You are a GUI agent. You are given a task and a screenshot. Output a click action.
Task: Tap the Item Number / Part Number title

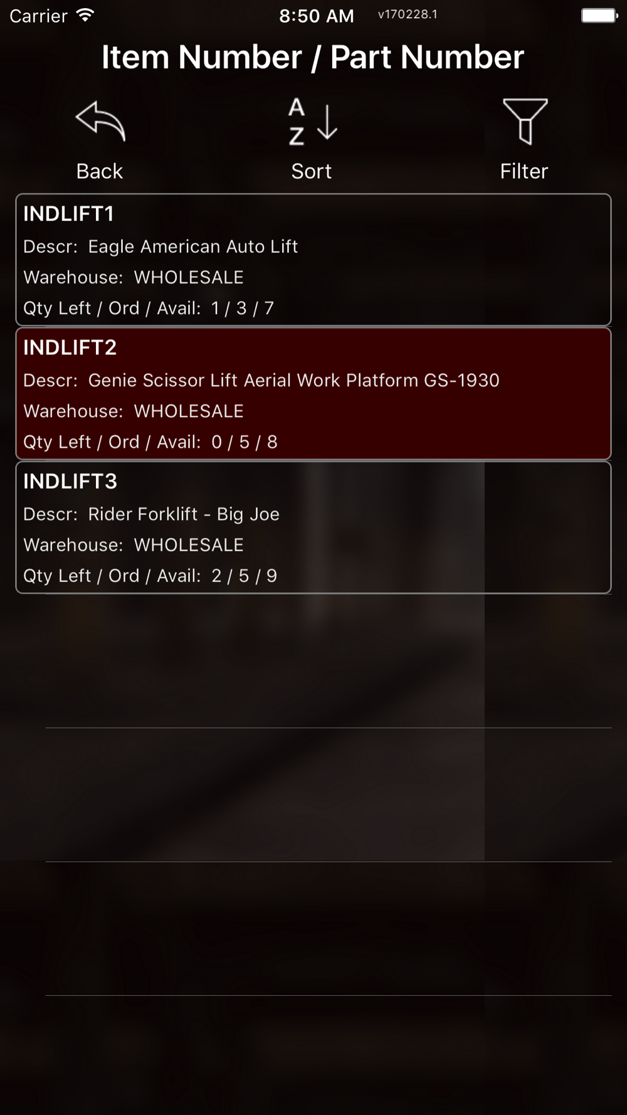[x=313, y=57]
